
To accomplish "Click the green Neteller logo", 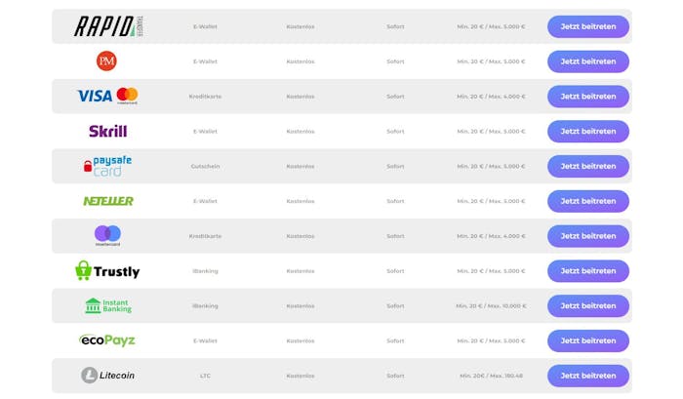I will coord(108,201).
